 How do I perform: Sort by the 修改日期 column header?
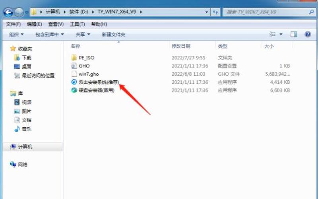[181, 46]
